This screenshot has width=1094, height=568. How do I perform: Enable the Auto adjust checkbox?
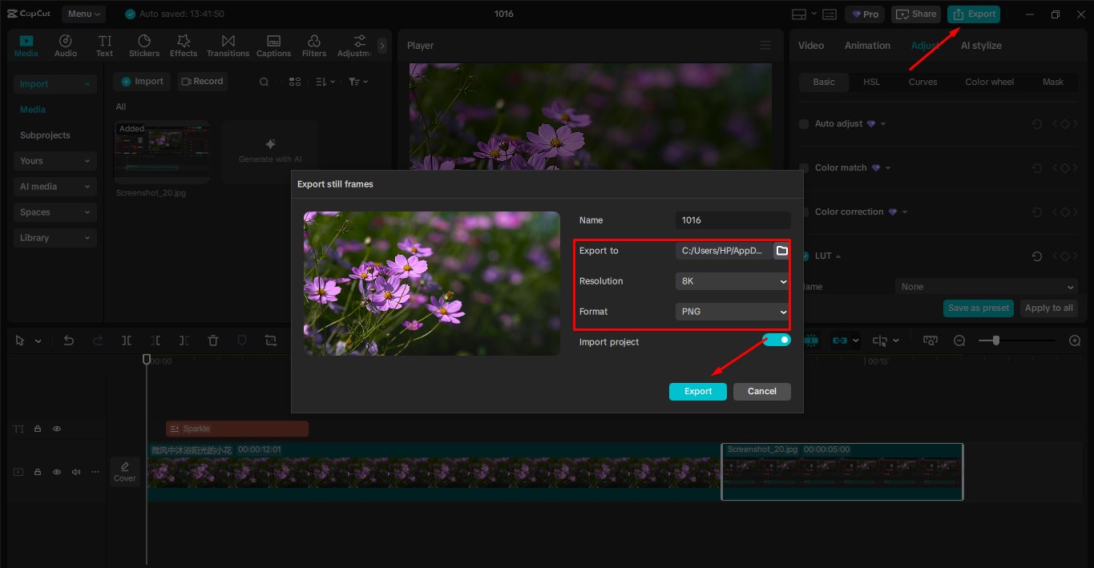tap(804, 124)
